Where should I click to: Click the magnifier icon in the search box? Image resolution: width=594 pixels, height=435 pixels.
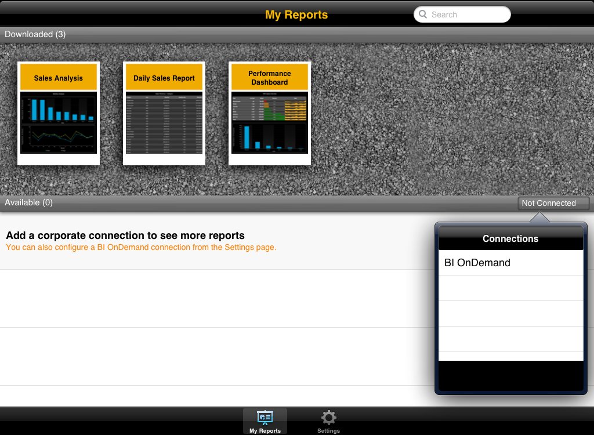423,14
